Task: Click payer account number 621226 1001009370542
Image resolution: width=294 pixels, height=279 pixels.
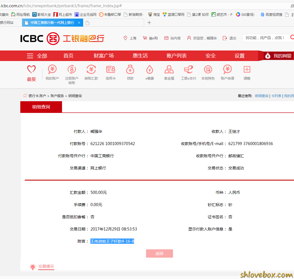Action: point(112,144)
